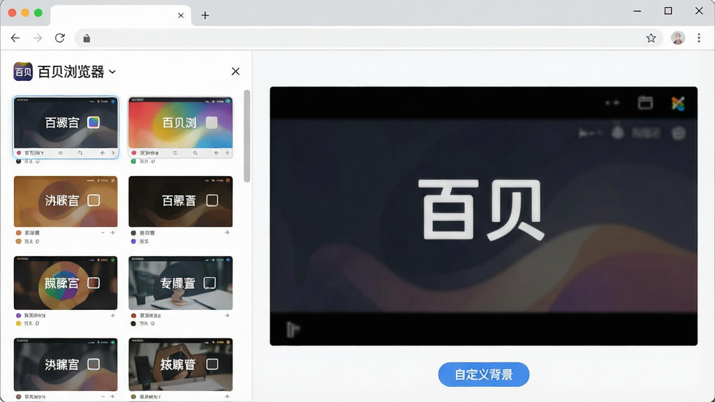Bookmark this page with the star
Viewport: 715px width, 402px height.
651,38
